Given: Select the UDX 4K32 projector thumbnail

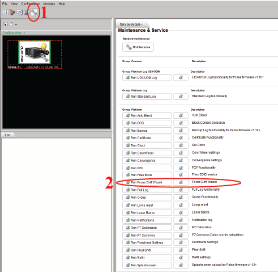Looking at the screenshot, I should point(35,52).
